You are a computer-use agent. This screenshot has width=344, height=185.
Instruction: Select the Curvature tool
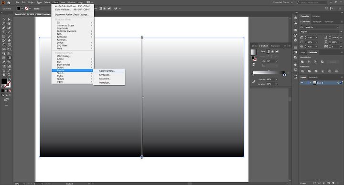pos(9,28)
